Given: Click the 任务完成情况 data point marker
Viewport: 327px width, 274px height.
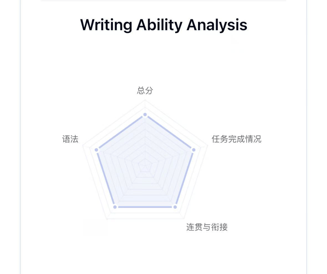Looking at the screenshot, I should [x=193, y=150].
